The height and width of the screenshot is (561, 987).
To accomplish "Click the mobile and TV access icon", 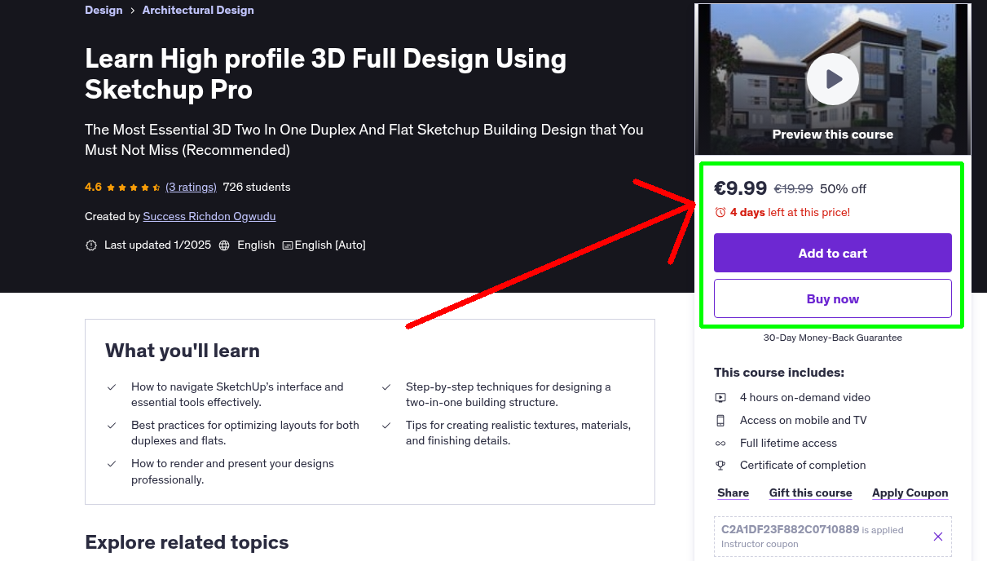I will (x=720, y=421).
